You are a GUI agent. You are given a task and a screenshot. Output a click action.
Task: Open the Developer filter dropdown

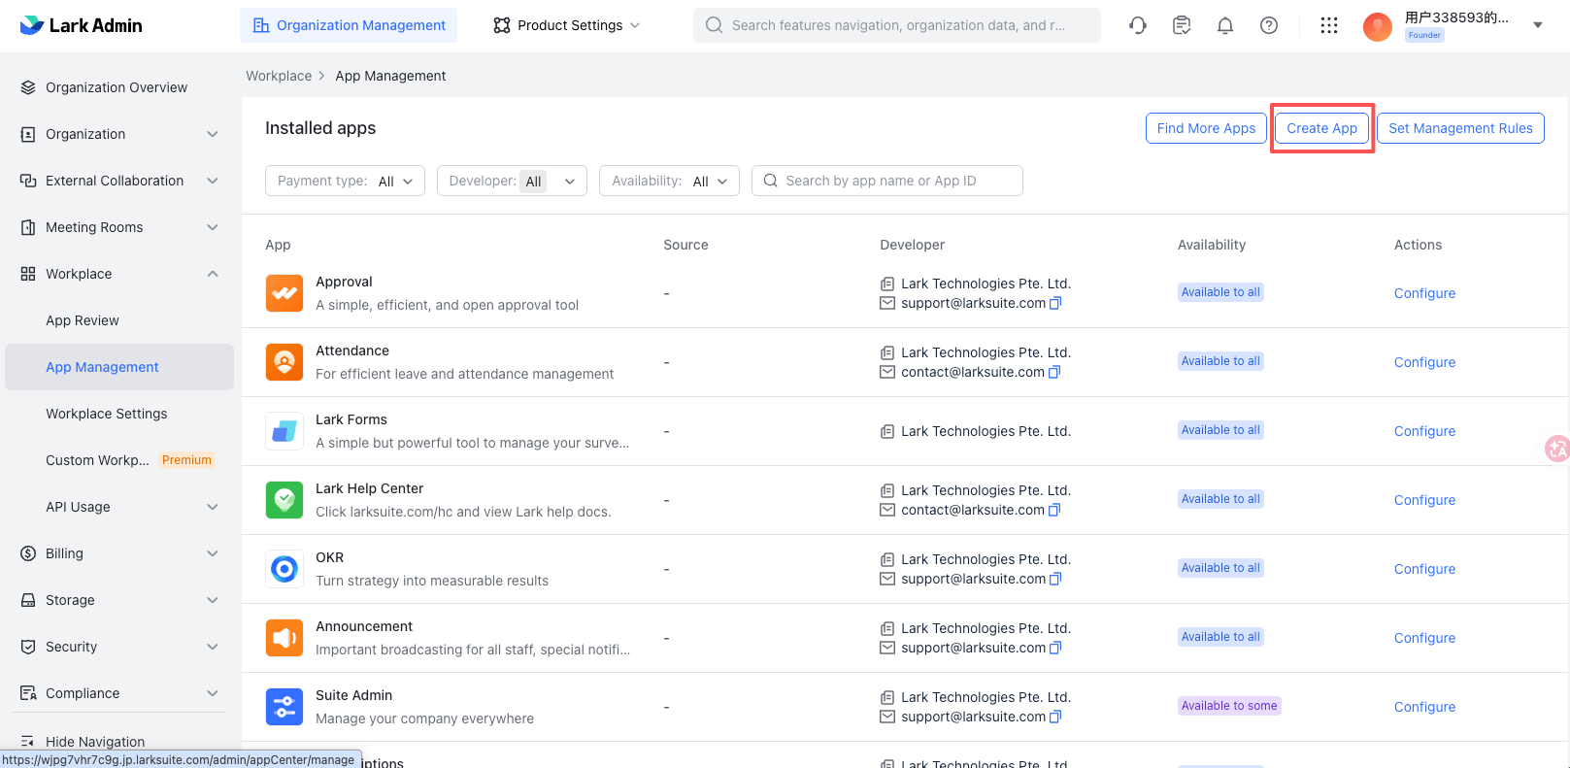point(512,181)
